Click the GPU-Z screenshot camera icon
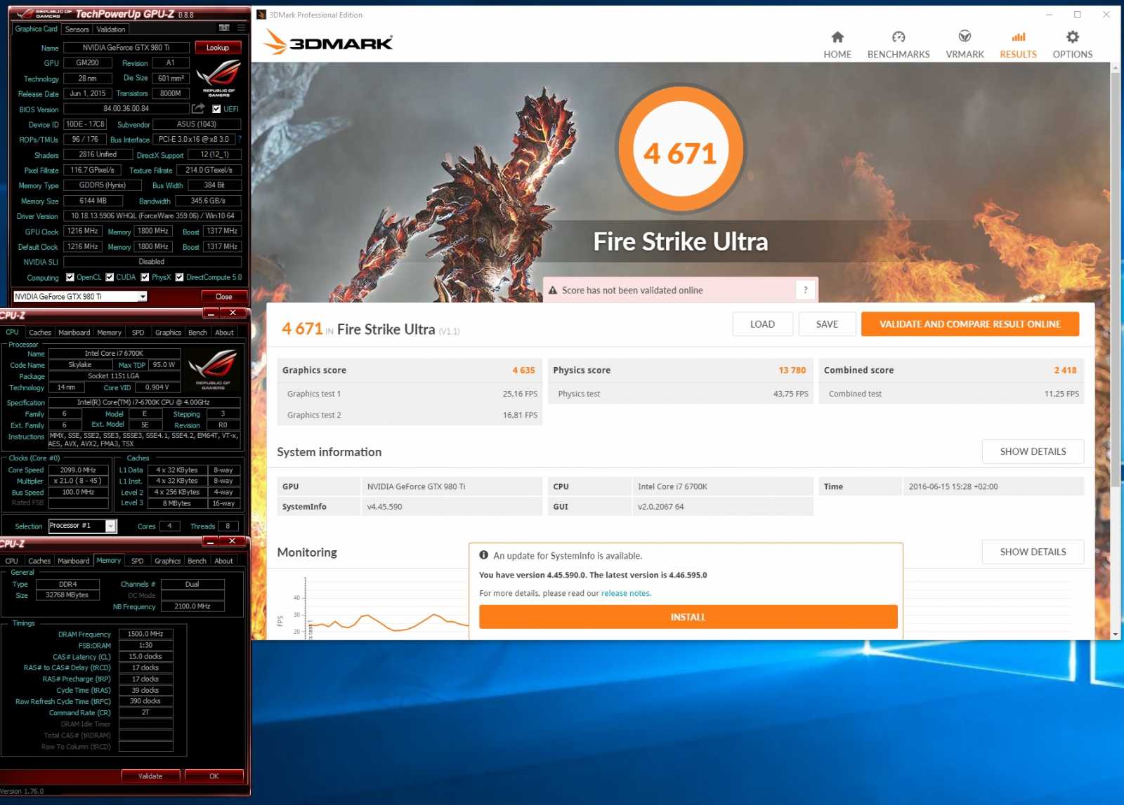Image resolution: width=1124 pixels, height=805 pixels. click(224, 28)
